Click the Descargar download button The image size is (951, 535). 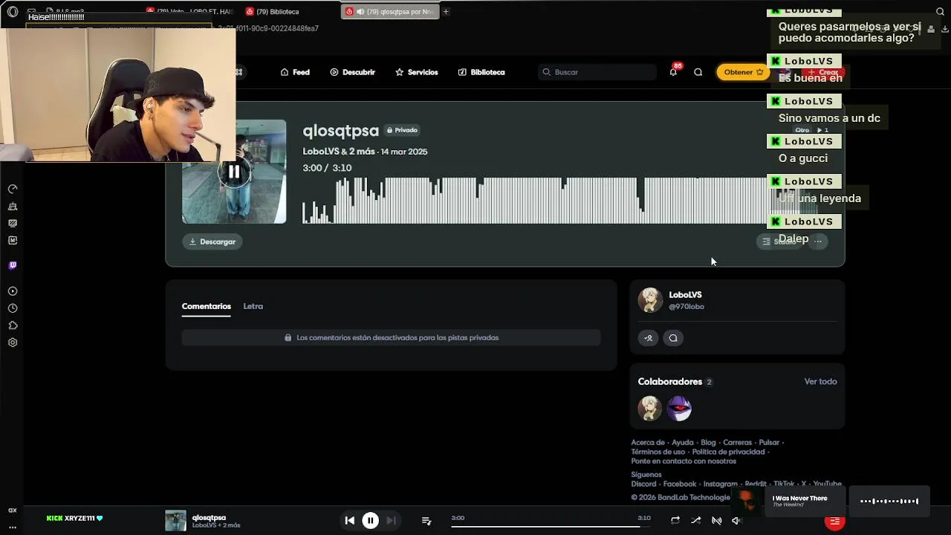pos(212,241)
